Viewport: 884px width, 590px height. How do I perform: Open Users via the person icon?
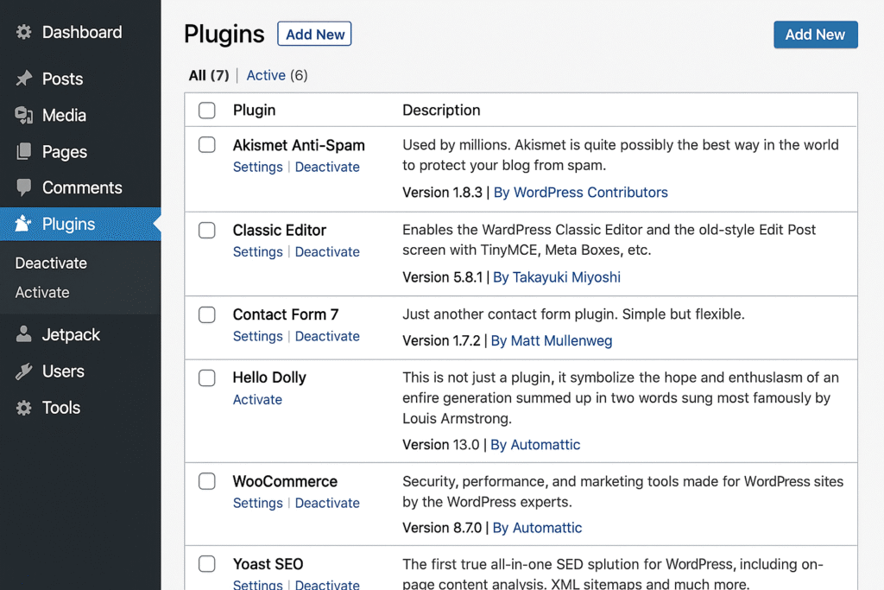point(23,371)
